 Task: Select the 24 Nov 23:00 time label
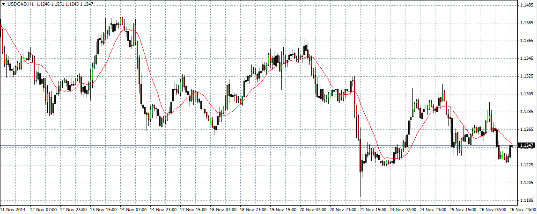[x=434, y=210]
